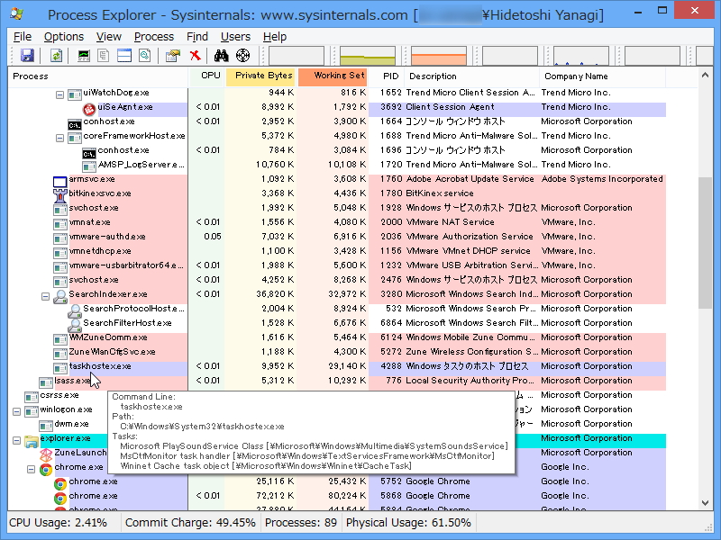Collapse the winlogon.exe tree node

coord(17,409)
